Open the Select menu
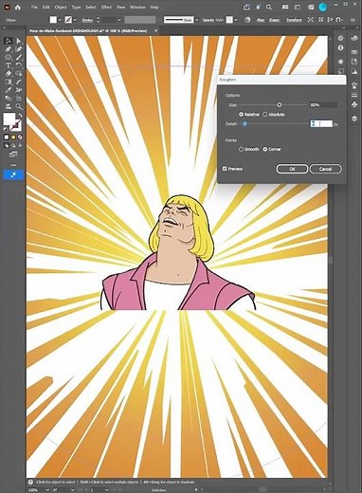Image resolution: width=362 pixels, height=493 pixels. 91,7
